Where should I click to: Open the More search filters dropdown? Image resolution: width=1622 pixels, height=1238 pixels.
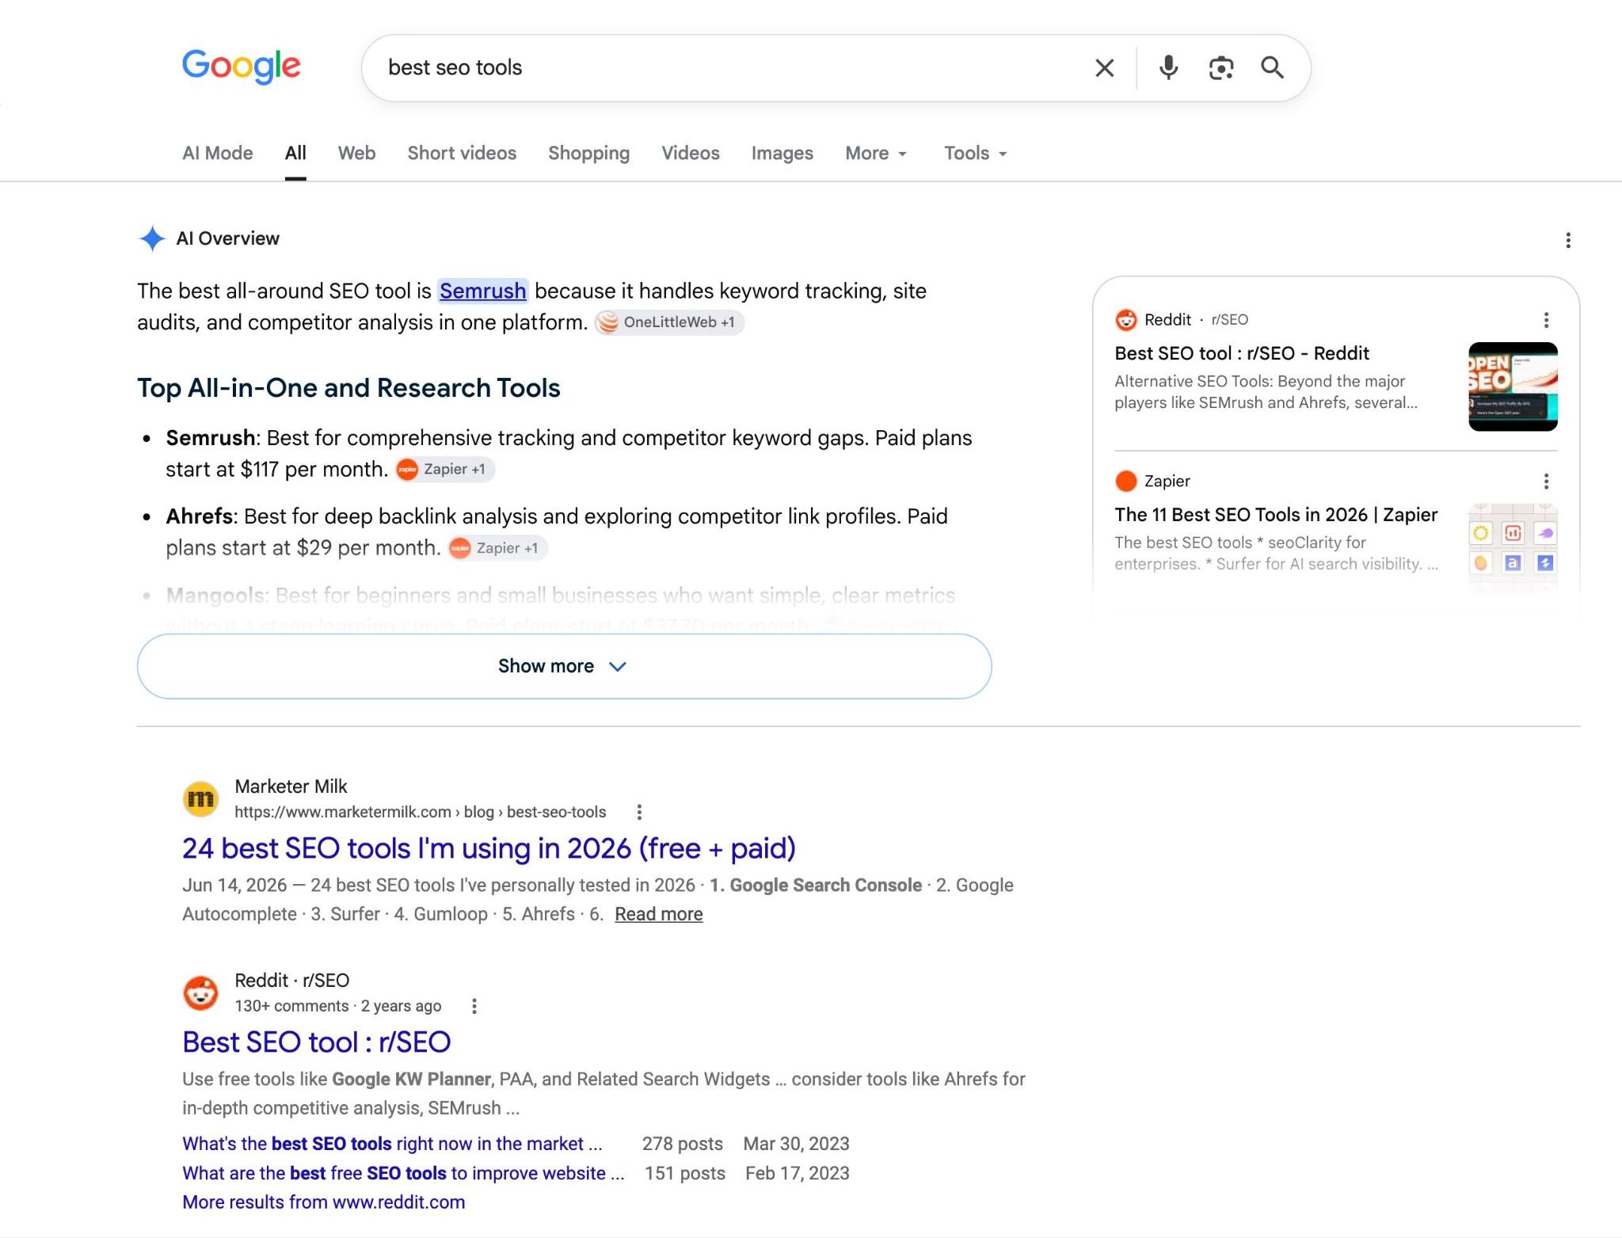point(875,154)
